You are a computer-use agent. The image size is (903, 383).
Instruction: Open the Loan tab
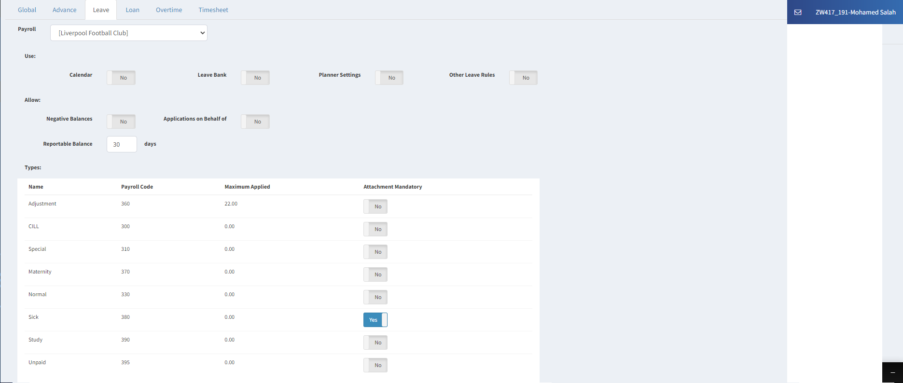(133, 10)
